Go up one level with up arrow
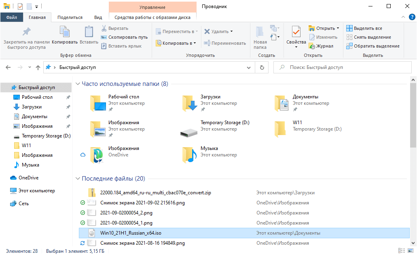 38,67
